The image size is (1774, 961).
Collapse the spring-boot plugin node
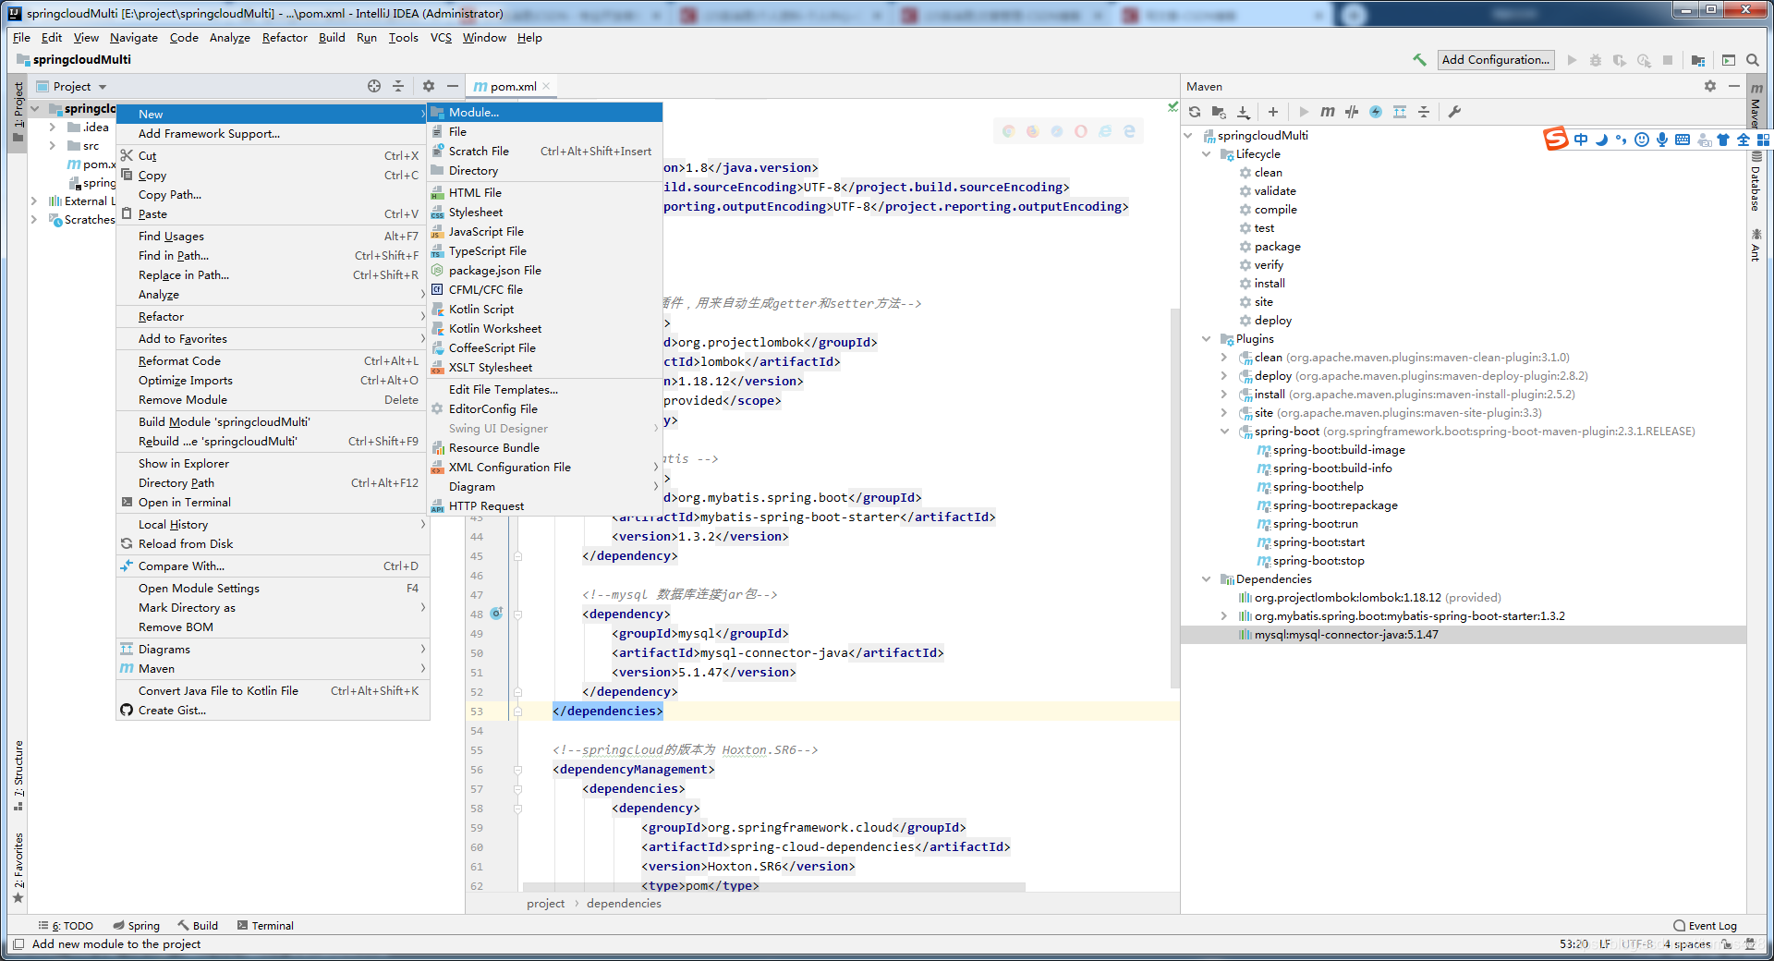point(1224,432)
